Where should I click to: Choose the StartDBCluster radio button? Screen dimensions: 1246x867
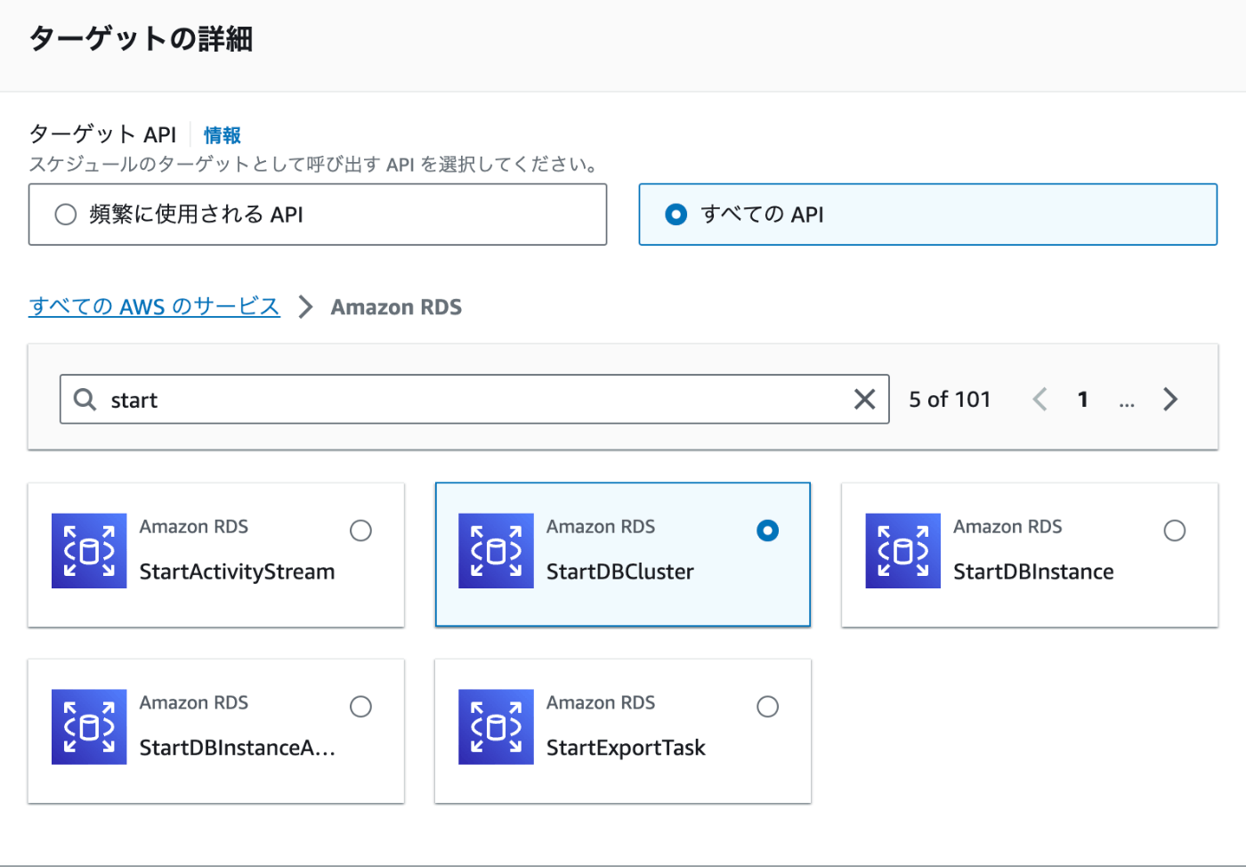tap(767, 531)
